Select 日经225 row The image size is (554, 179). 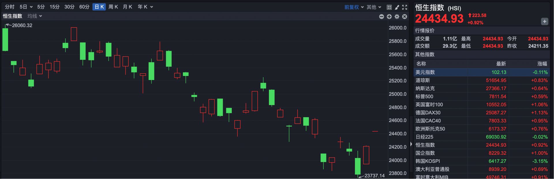(482, 137)
